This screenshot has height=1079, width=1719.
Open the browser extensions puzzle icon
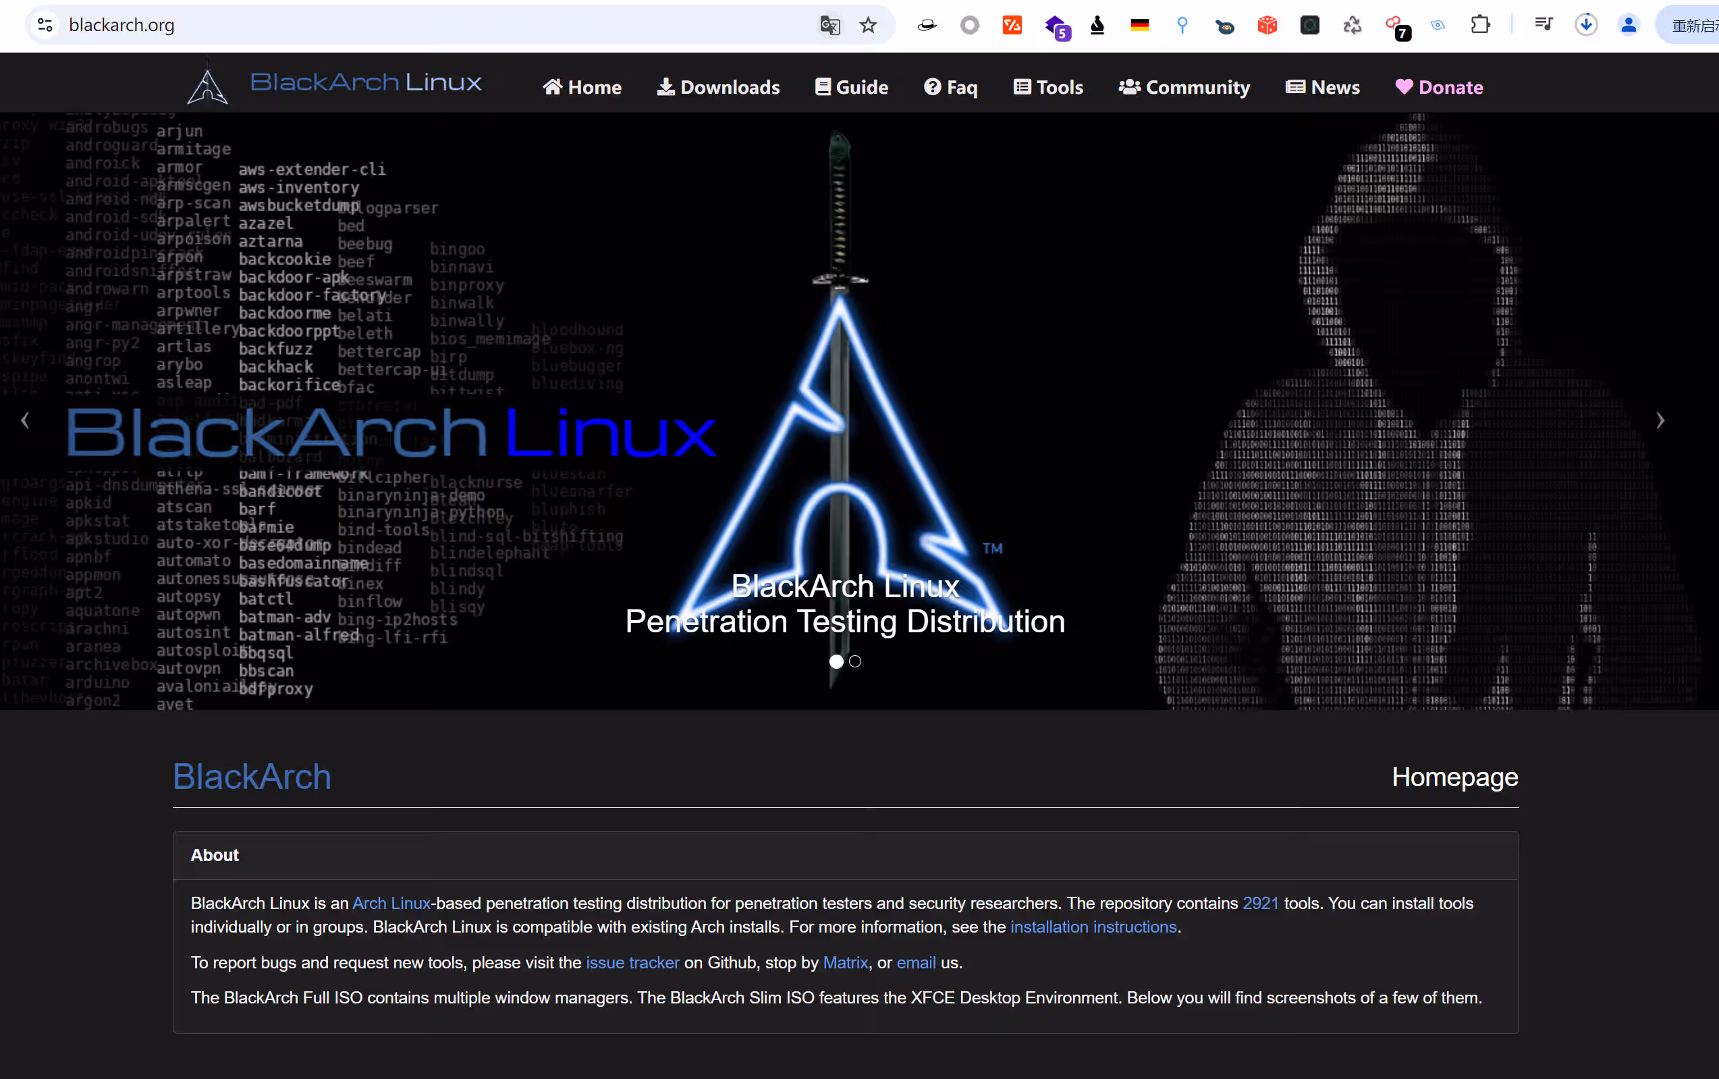pyautogui.click(x=1481, y=25)
